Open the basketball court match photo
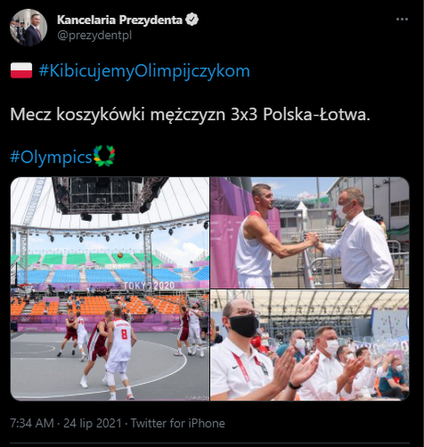 point(110,289)
